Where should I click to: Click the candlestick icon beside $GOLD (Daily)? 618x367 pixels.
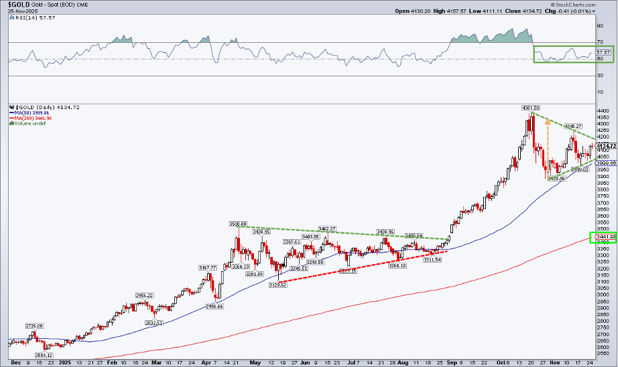[10, 107]
